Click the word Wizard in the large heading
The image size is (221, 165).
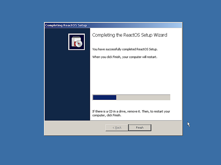pyautogui.click(x=160, y=35)
